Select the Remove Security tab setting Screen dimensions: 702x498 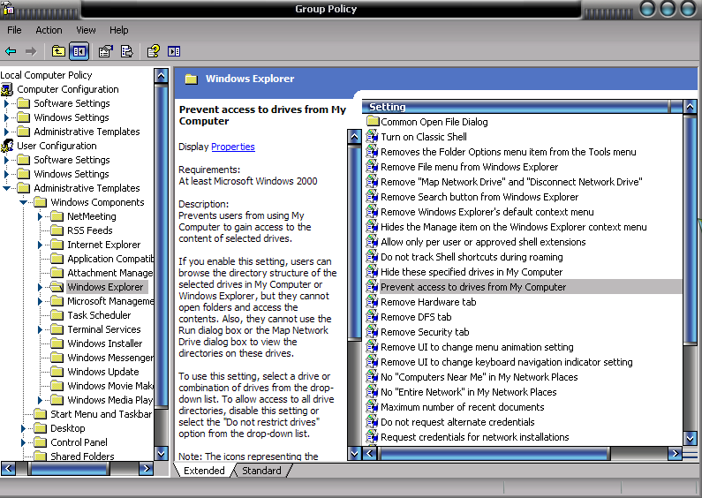pyautogui.click(x=425, y=332)
